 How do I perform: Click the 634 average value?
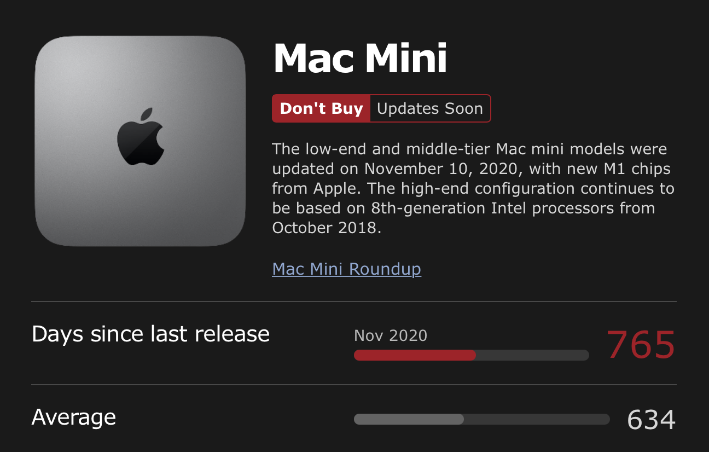(652, 420)
